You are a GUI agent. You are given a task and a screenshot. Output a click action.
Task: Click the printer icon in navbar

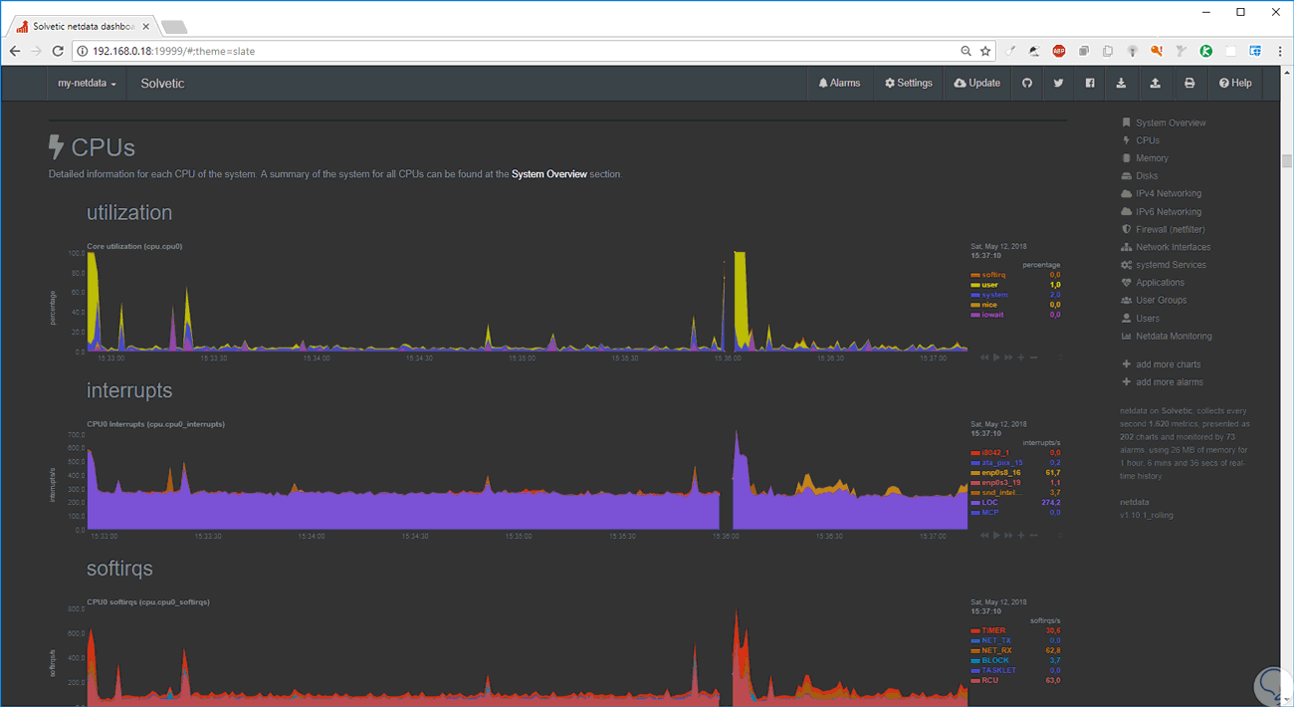coord(1189,84)
